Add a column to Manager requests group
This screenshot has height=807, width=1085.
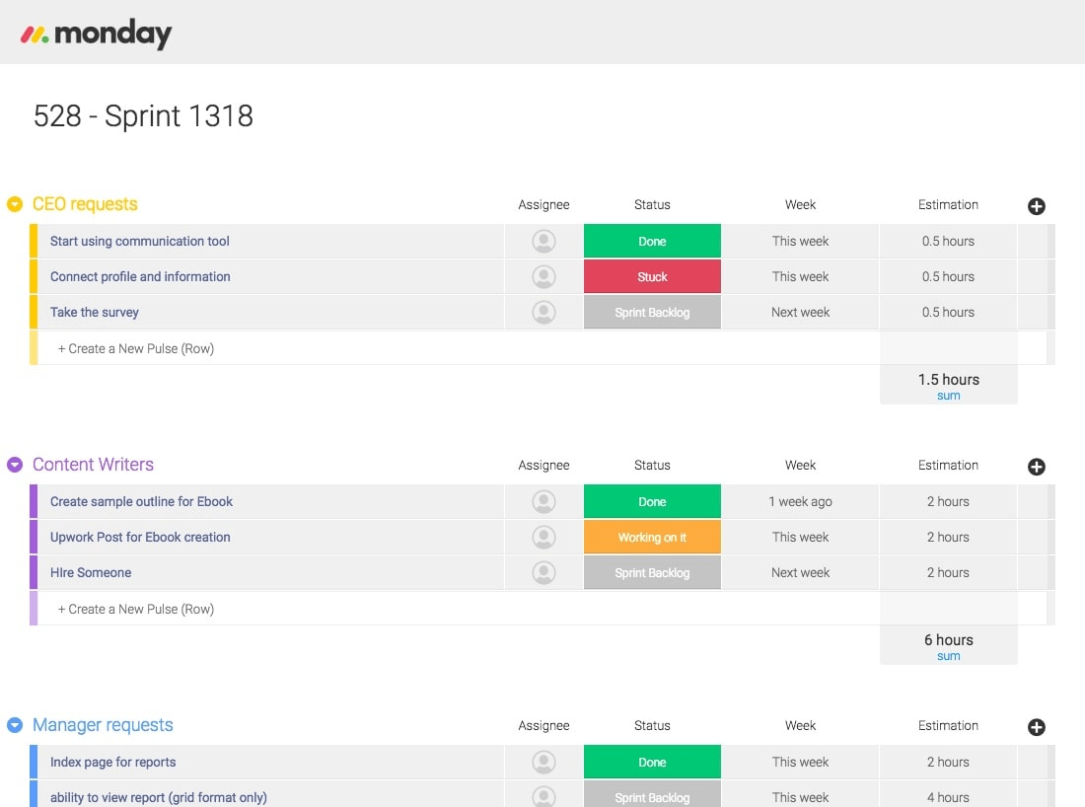1036,727
